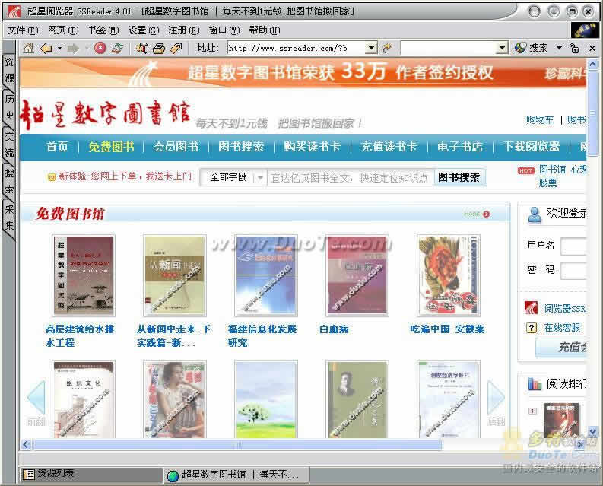
Task: Click the 充值 button in the sidebar
Action: [x=561, y=347]
